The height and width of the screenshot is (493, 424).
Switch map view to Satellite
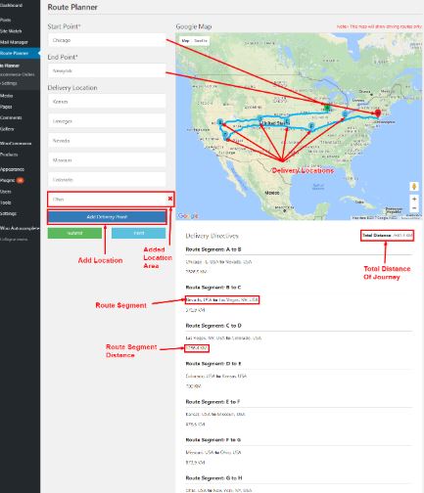(x=201, y=41)
